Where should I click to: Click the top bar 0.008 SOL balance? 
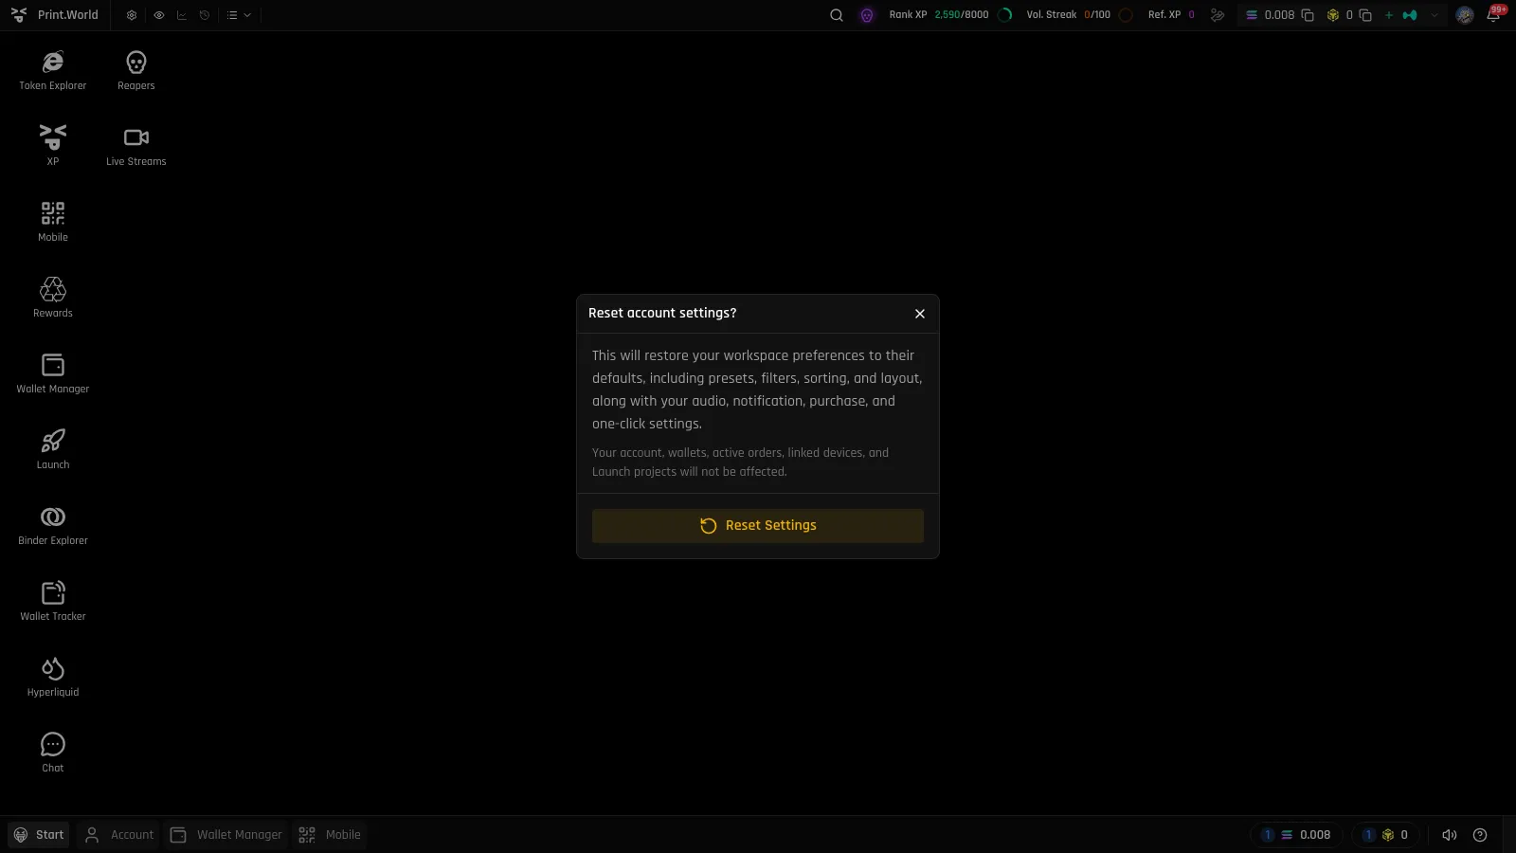(1270, 15)
